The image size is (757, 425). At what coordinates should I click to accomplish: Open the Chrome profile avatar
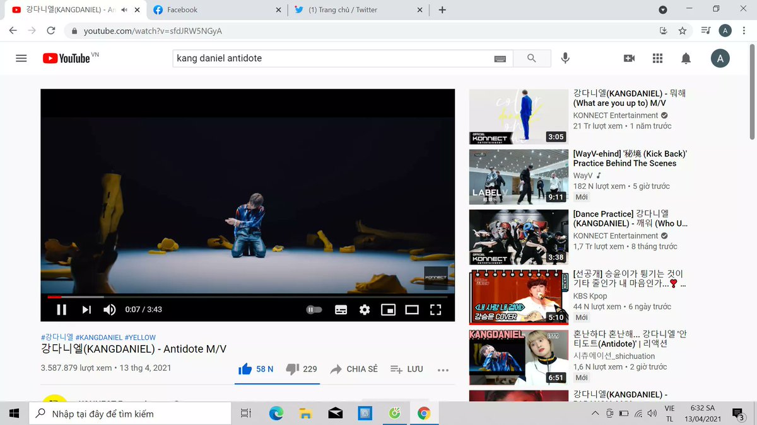[x=725, y=31]
